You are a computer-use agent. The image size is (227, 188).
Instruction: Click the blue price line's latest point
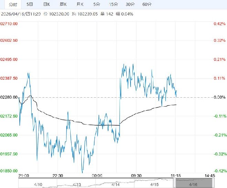(x=176, y=91)
